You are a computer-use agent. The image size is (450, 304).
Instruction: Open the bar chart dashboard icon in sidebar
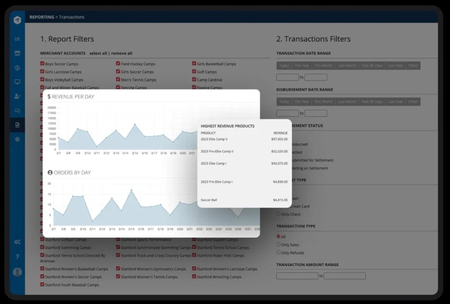pos(17,39)
